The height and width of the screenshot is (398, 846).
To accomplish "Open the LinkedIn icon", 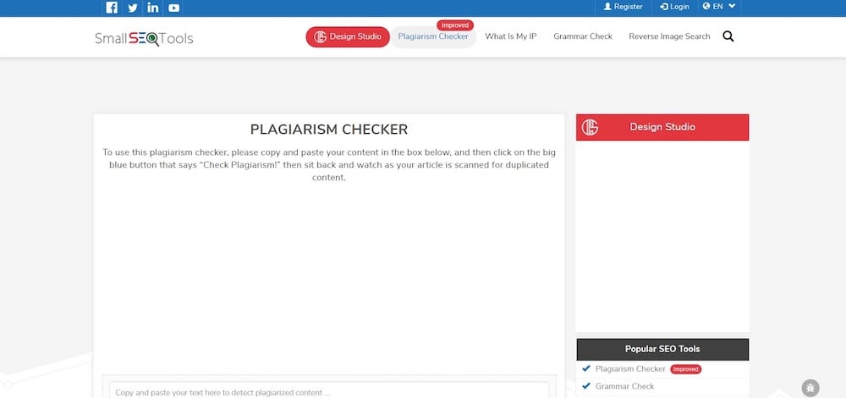I will pyautogui.click(x=153, y=8).
